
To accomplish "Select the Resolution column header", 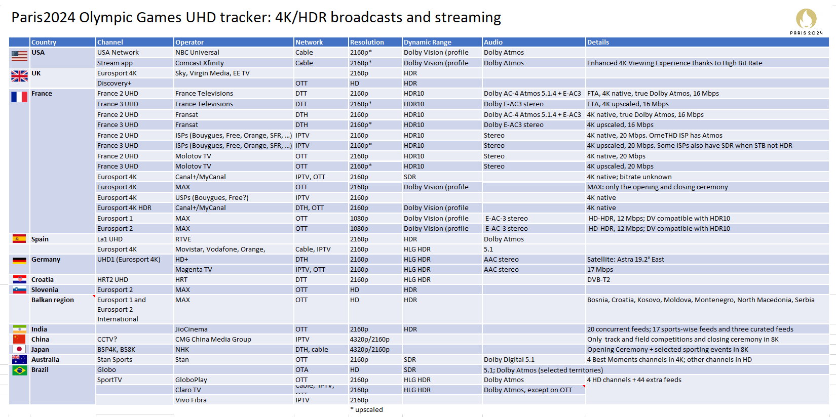I will pyautogui.click(x=375, y=43).
